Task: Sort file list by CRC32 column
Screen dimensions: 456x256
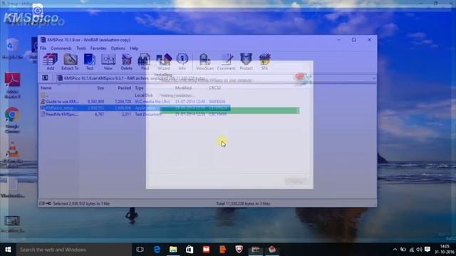Action: pyautogui.click(x=214, y=87)
